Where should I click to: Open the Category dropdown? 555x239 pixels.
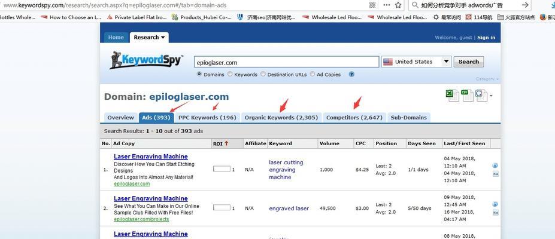click(x=487, y=79)
